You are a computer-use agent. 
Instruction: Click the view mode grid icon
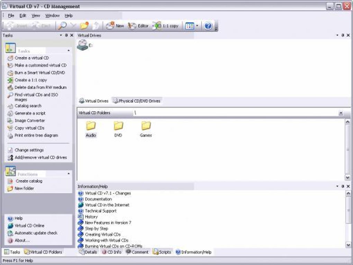[190, 26]
